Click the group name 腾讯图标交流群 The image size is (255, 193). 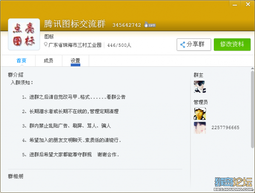[x=75, y=24]
